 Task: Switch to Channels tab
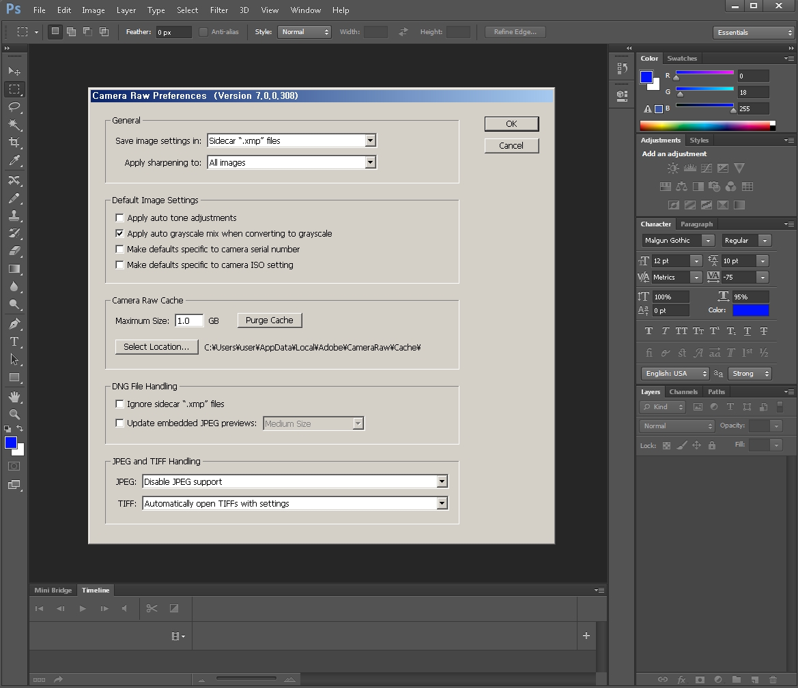[683, 391]
